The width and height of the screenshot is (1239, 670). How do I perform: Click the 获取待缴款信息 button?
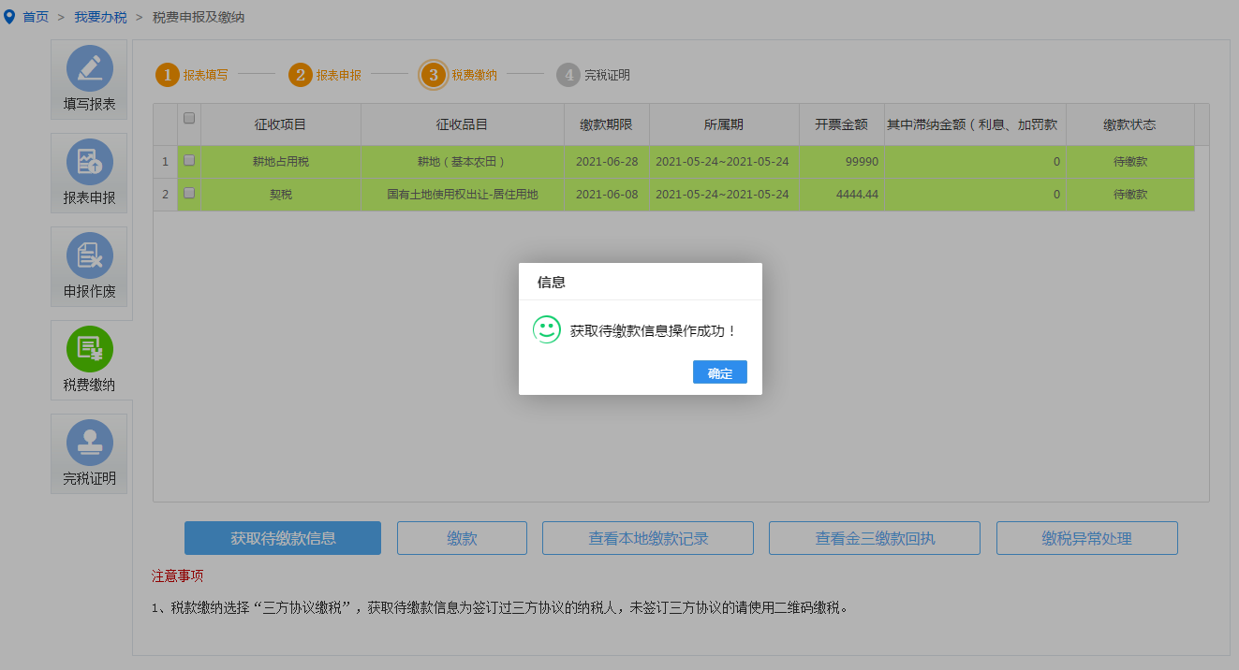pyautogui.click(x=283, y=538)
